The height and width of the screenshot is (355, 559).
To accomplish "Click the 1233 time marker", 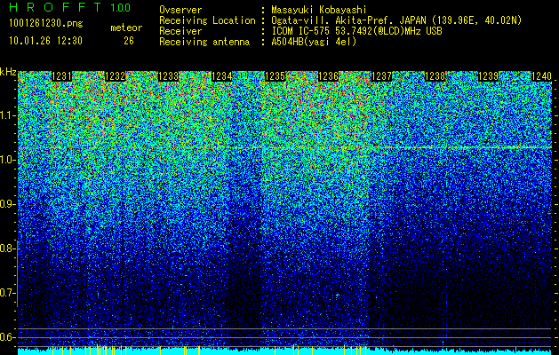I will 168,76.
